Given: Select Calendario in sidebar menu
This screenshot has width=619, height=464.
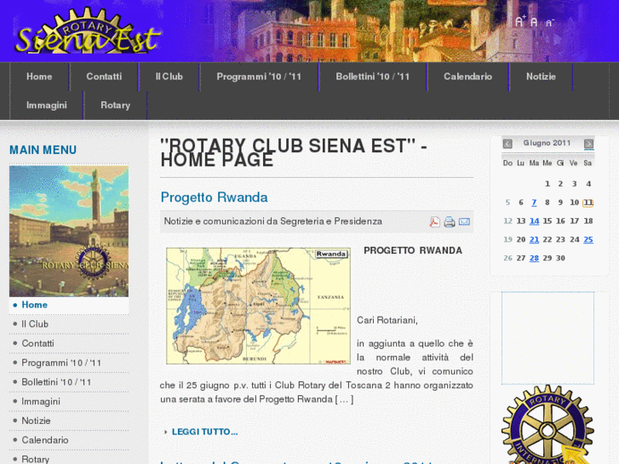Looking at the screenshot, I should coord(69,440).
